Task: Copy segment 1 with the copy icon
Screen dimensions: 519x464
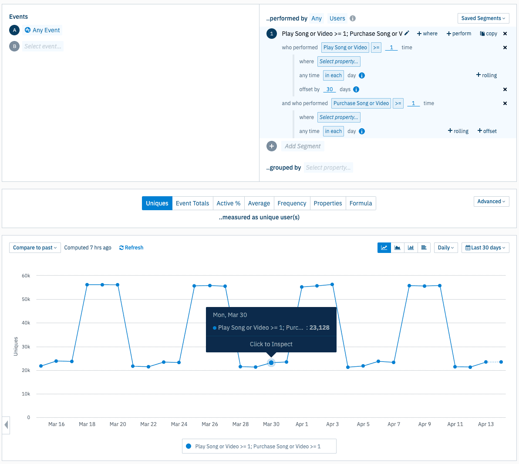Action: click(489, 34)
